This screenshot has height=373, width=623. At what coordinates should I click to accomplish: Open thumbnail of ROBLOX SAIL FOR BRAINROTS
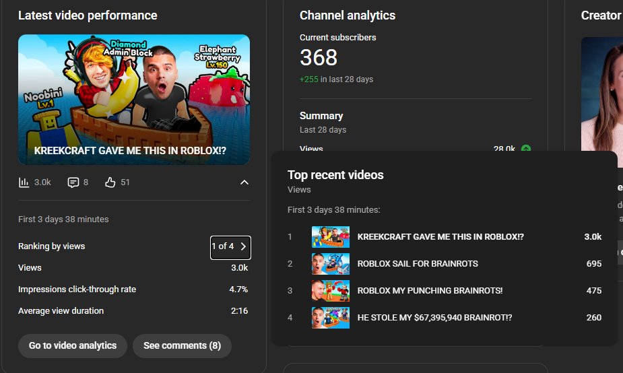[x=331, y=264]
